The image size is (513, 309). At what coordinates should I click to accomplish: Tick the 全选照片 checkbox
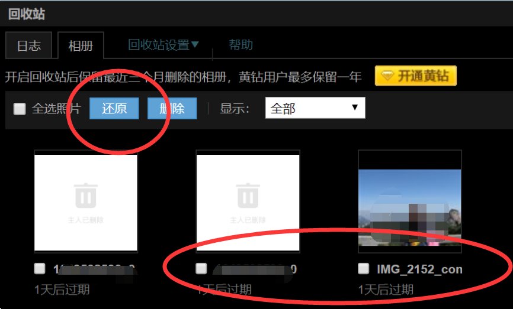point(20,109)
